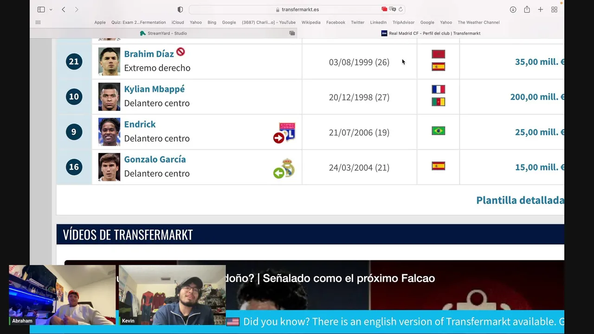Open the Bing bookmark

212,22
